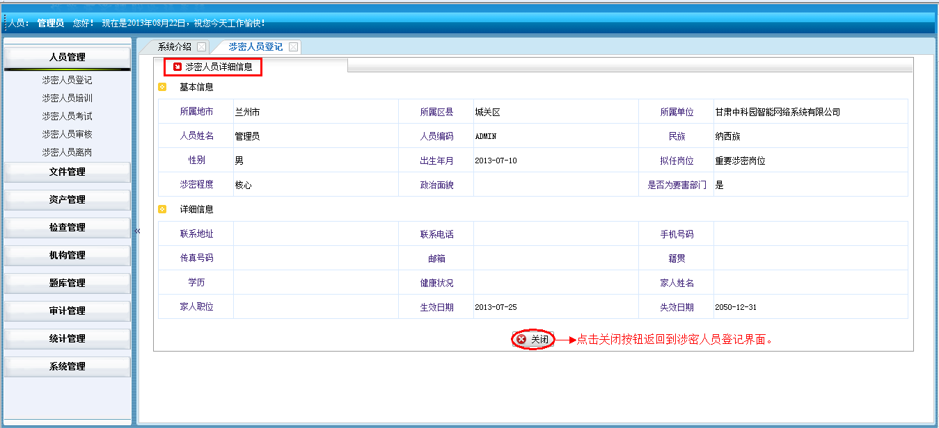Click the 学历 field label
Screen dimensions: 939x428
(x=197, y=283)
